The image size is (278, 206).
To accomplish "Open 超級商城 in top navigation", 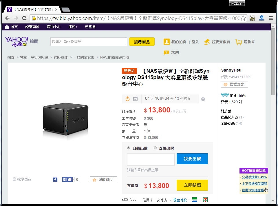I will pos(32,27).
